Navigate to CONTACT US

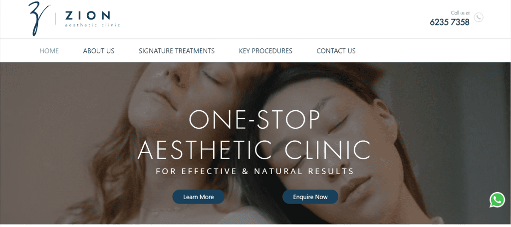tap(336, 51)
